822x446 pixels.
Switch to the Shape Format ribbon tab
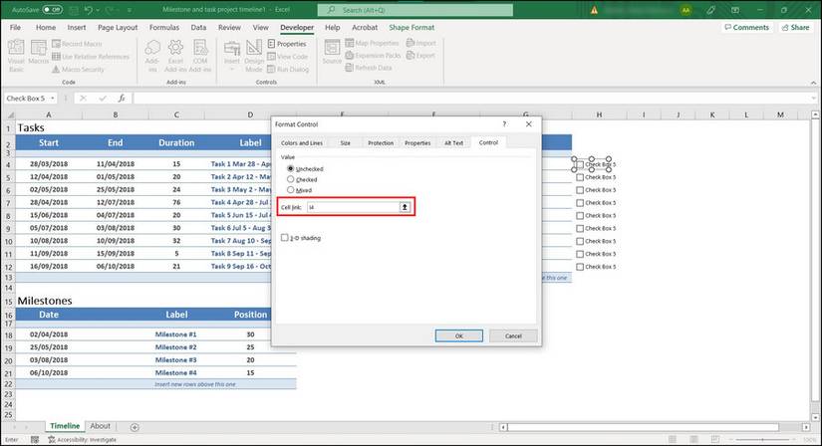411,27
